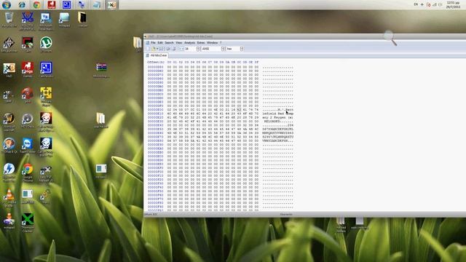The height and width of the screenshot is (262, 466).
Task: Open the VMware Player desktop shortcut
Action: [x=46, y=97]
